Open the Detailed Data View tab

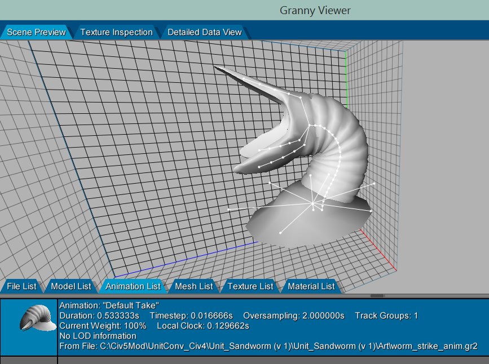tap(205, 32)
